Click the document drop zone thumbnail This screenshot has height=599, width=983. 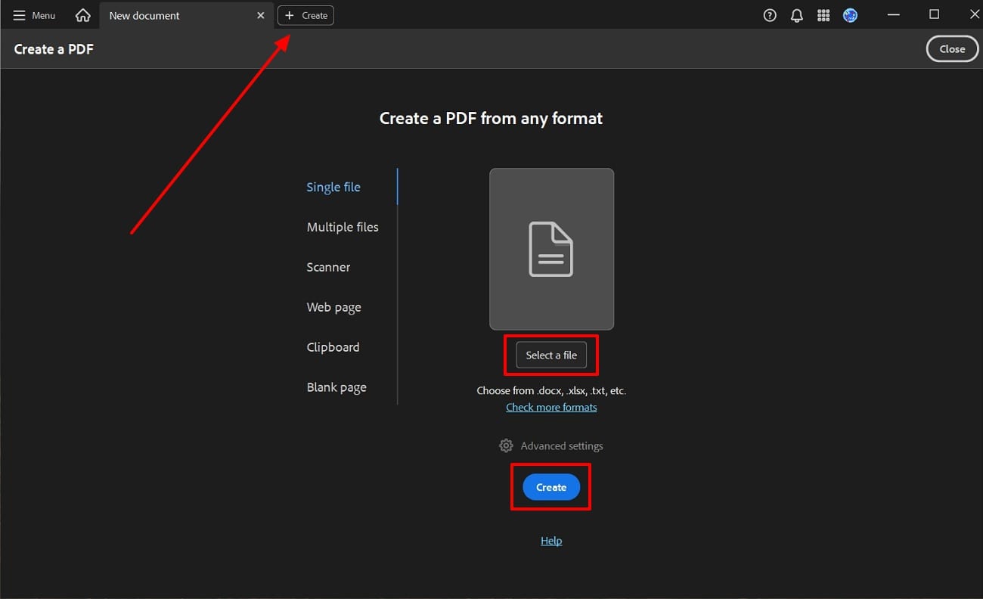[x=551, y=249]
